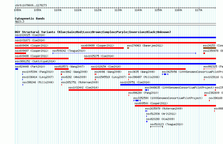Click the 8p23.3 cytogenetic band label
The width and height of the screenshot is (223, 144).
[x=20, y=21]
